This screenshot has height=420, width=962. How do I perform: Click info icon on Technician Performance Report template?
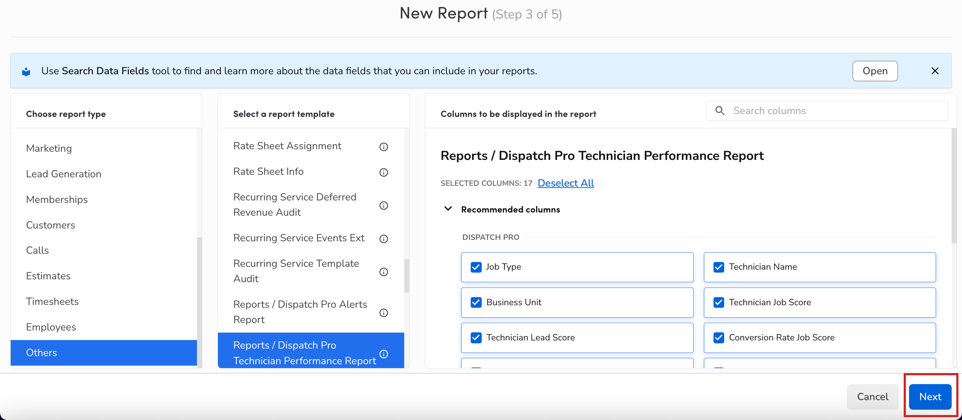[384, 354]
